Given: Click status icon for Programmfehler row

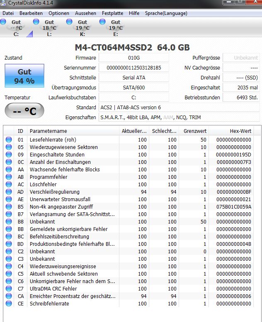Looking at the screenshot, I should pos(9,177).
